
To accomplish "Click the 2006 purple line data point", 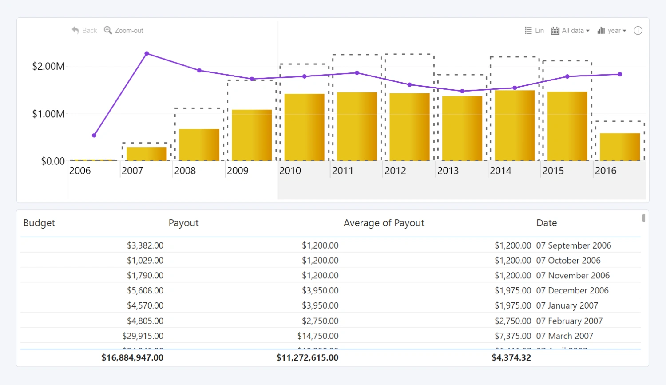I will coord(94,135).
